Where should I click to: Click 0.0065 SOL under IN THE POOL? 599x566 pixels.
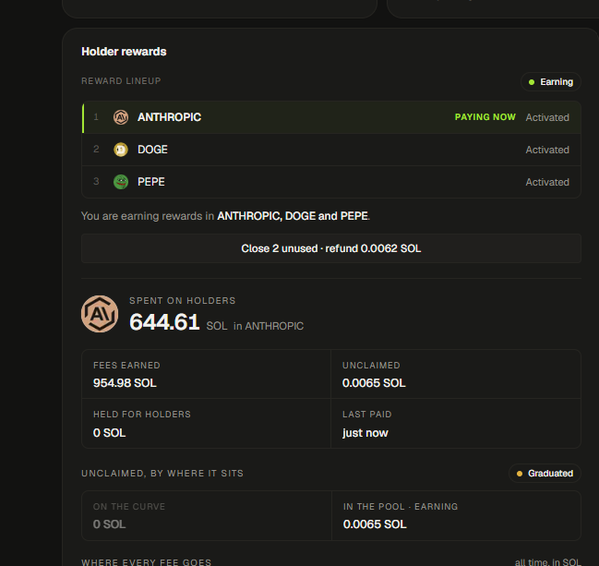(375, 524)
